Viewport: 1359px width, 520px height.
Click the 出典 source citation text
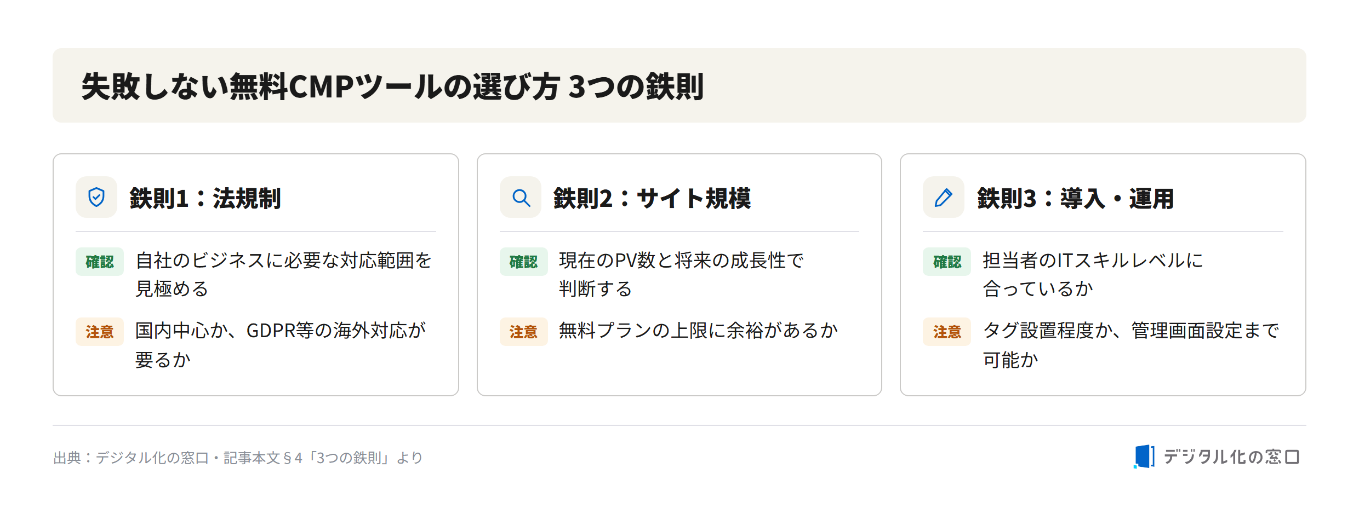click(238, 458)
